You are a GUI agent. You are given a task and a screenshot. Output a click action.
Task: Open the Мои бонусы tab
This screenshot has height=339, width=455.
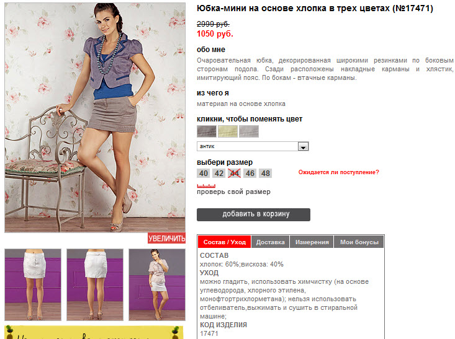tap(359, 242)
